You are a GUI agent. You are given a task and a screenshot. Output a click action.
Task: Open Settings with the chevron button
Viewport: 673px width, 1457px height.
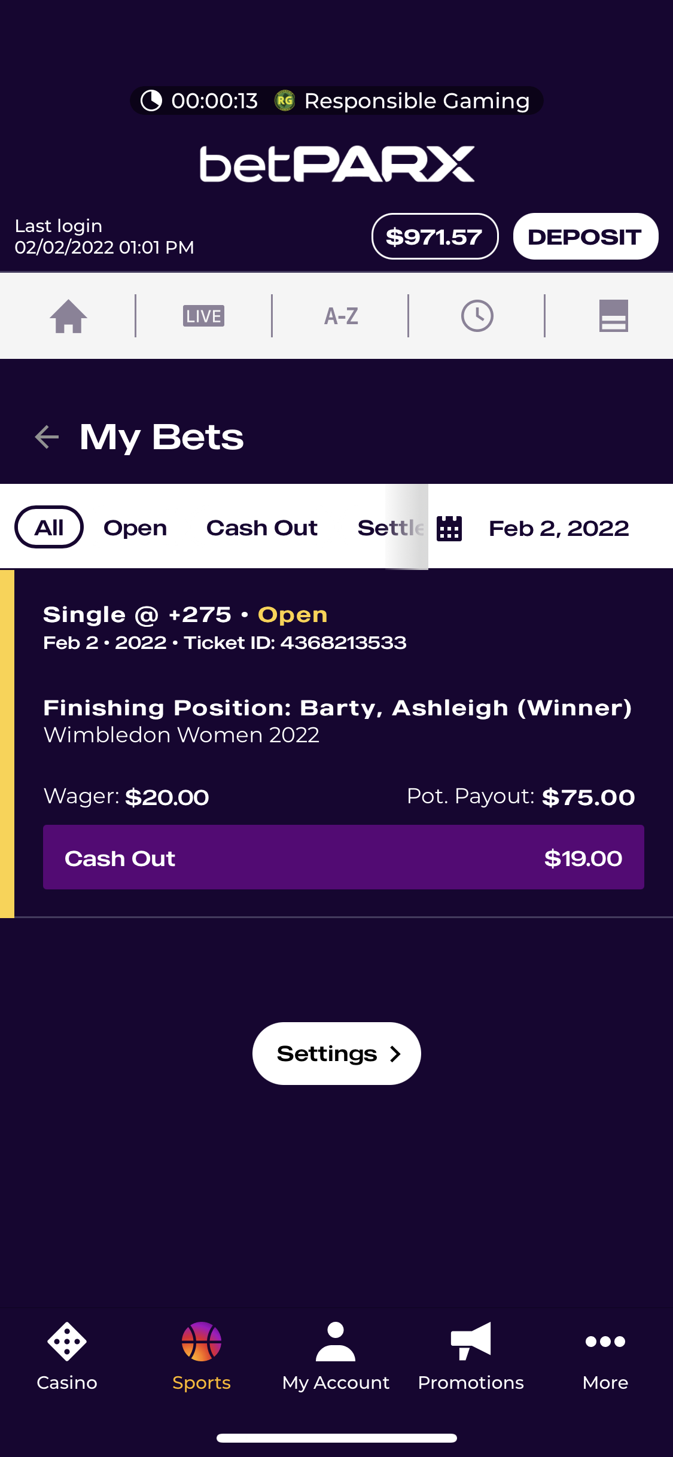pos(337,1053)
